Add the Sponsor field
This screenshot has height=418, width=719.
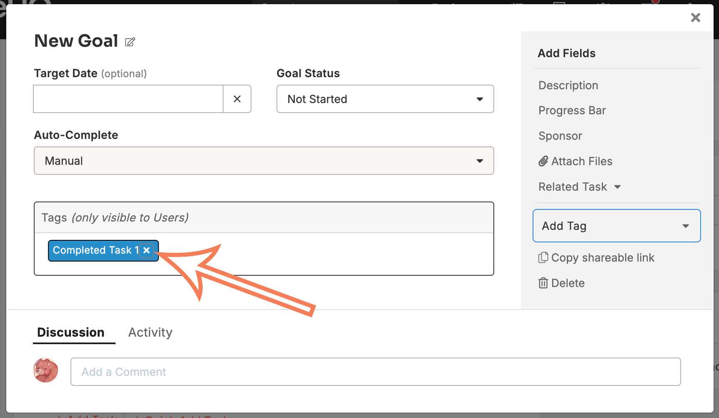click(x=560, y=136)
